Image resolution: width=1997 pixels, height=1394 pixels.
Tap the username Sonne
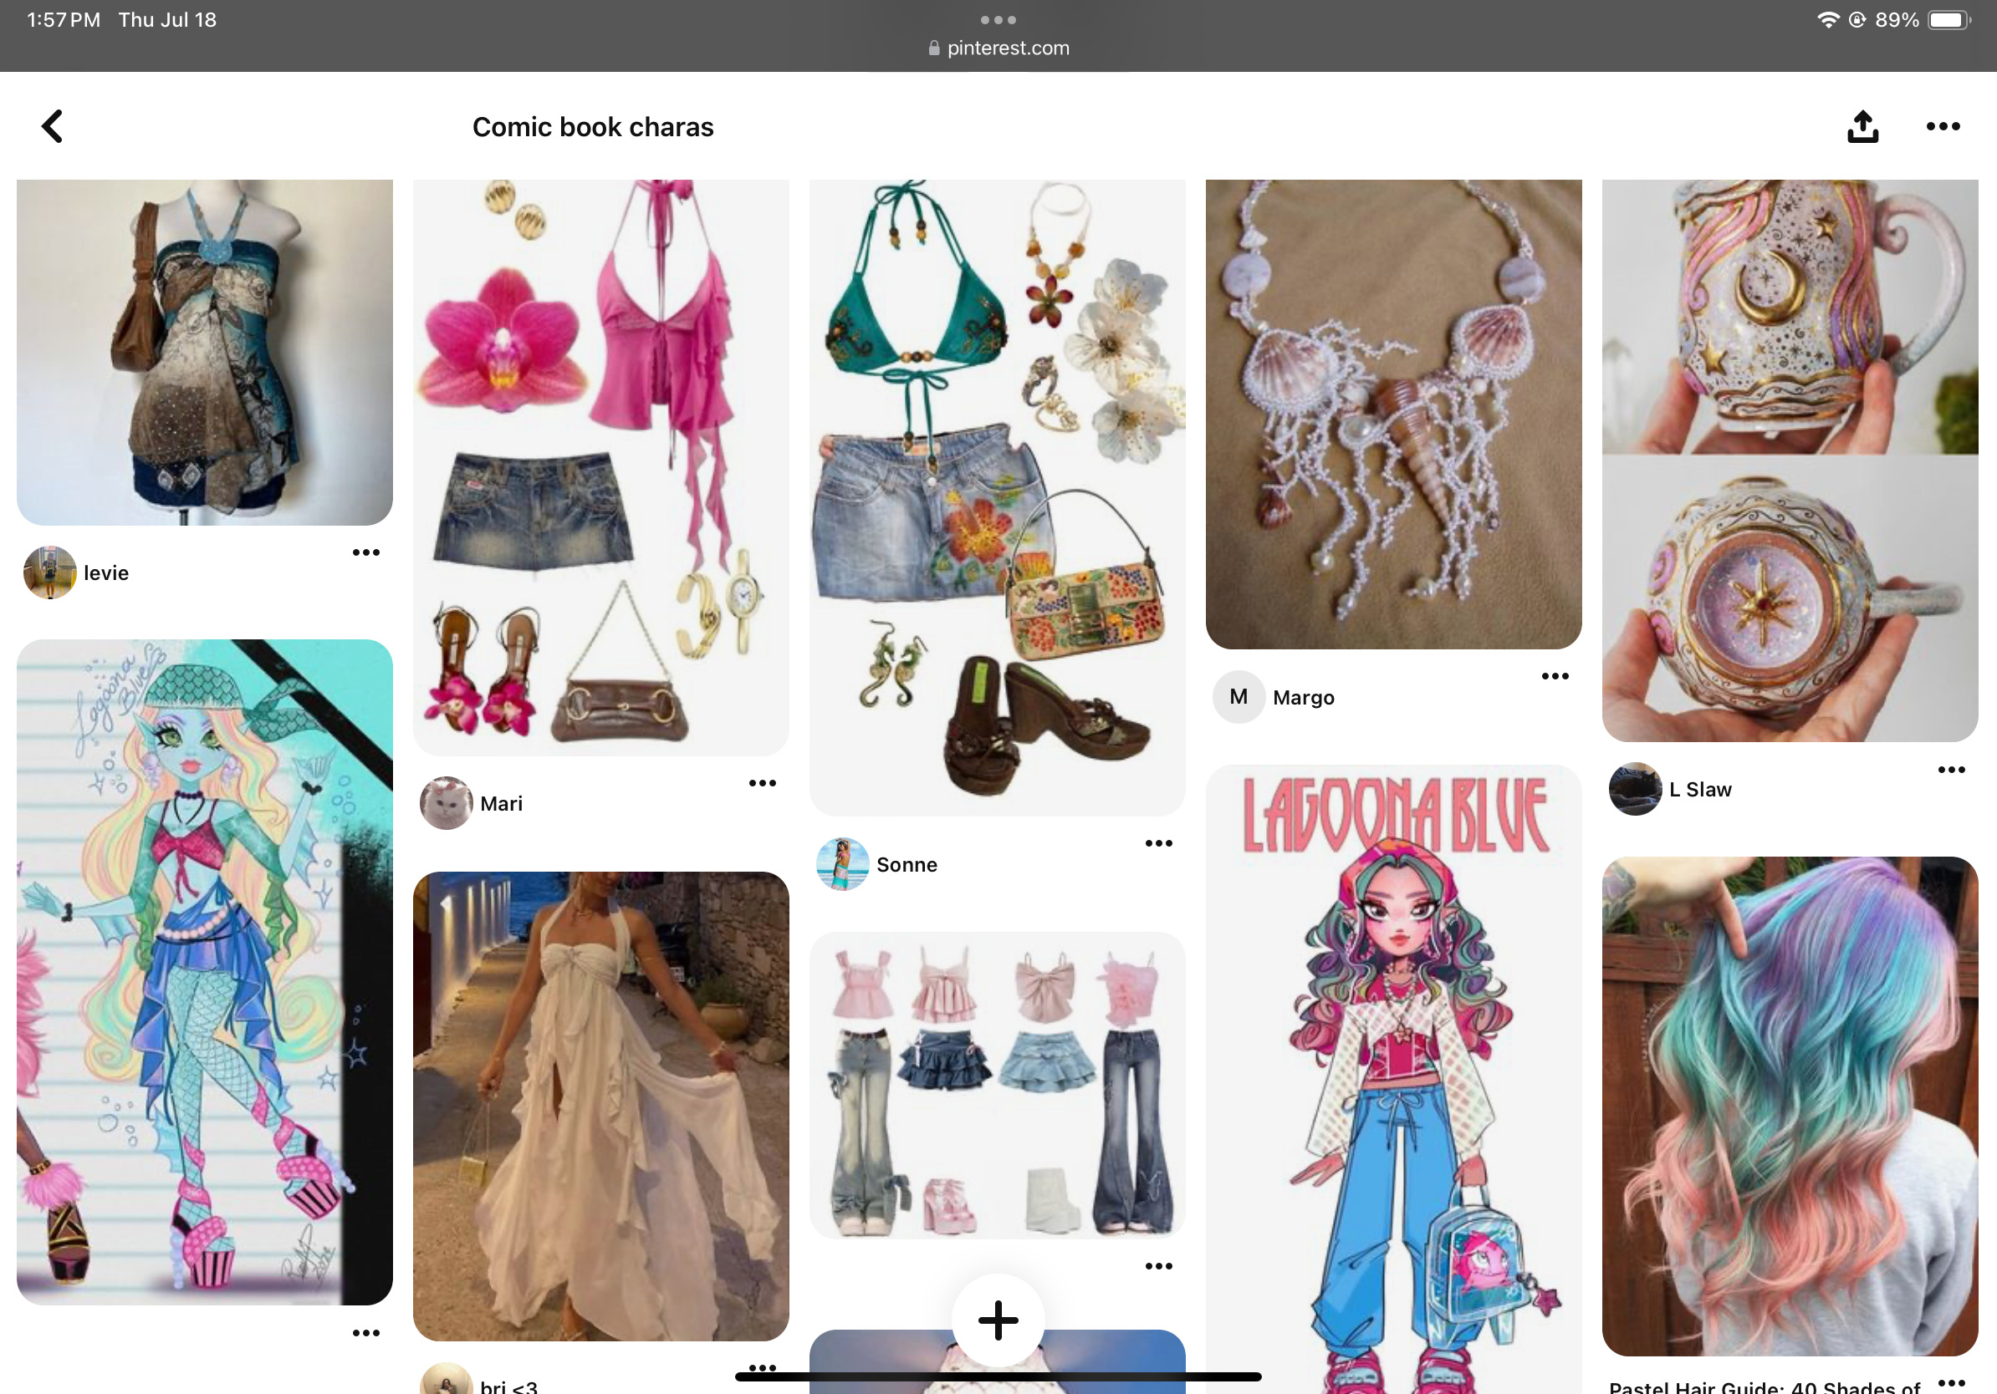pyautogui.click(x=907, y=864)
